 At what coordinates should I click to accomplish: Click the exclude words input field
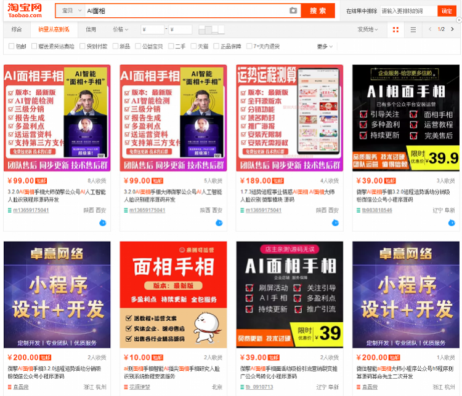(x=408, y=11)
